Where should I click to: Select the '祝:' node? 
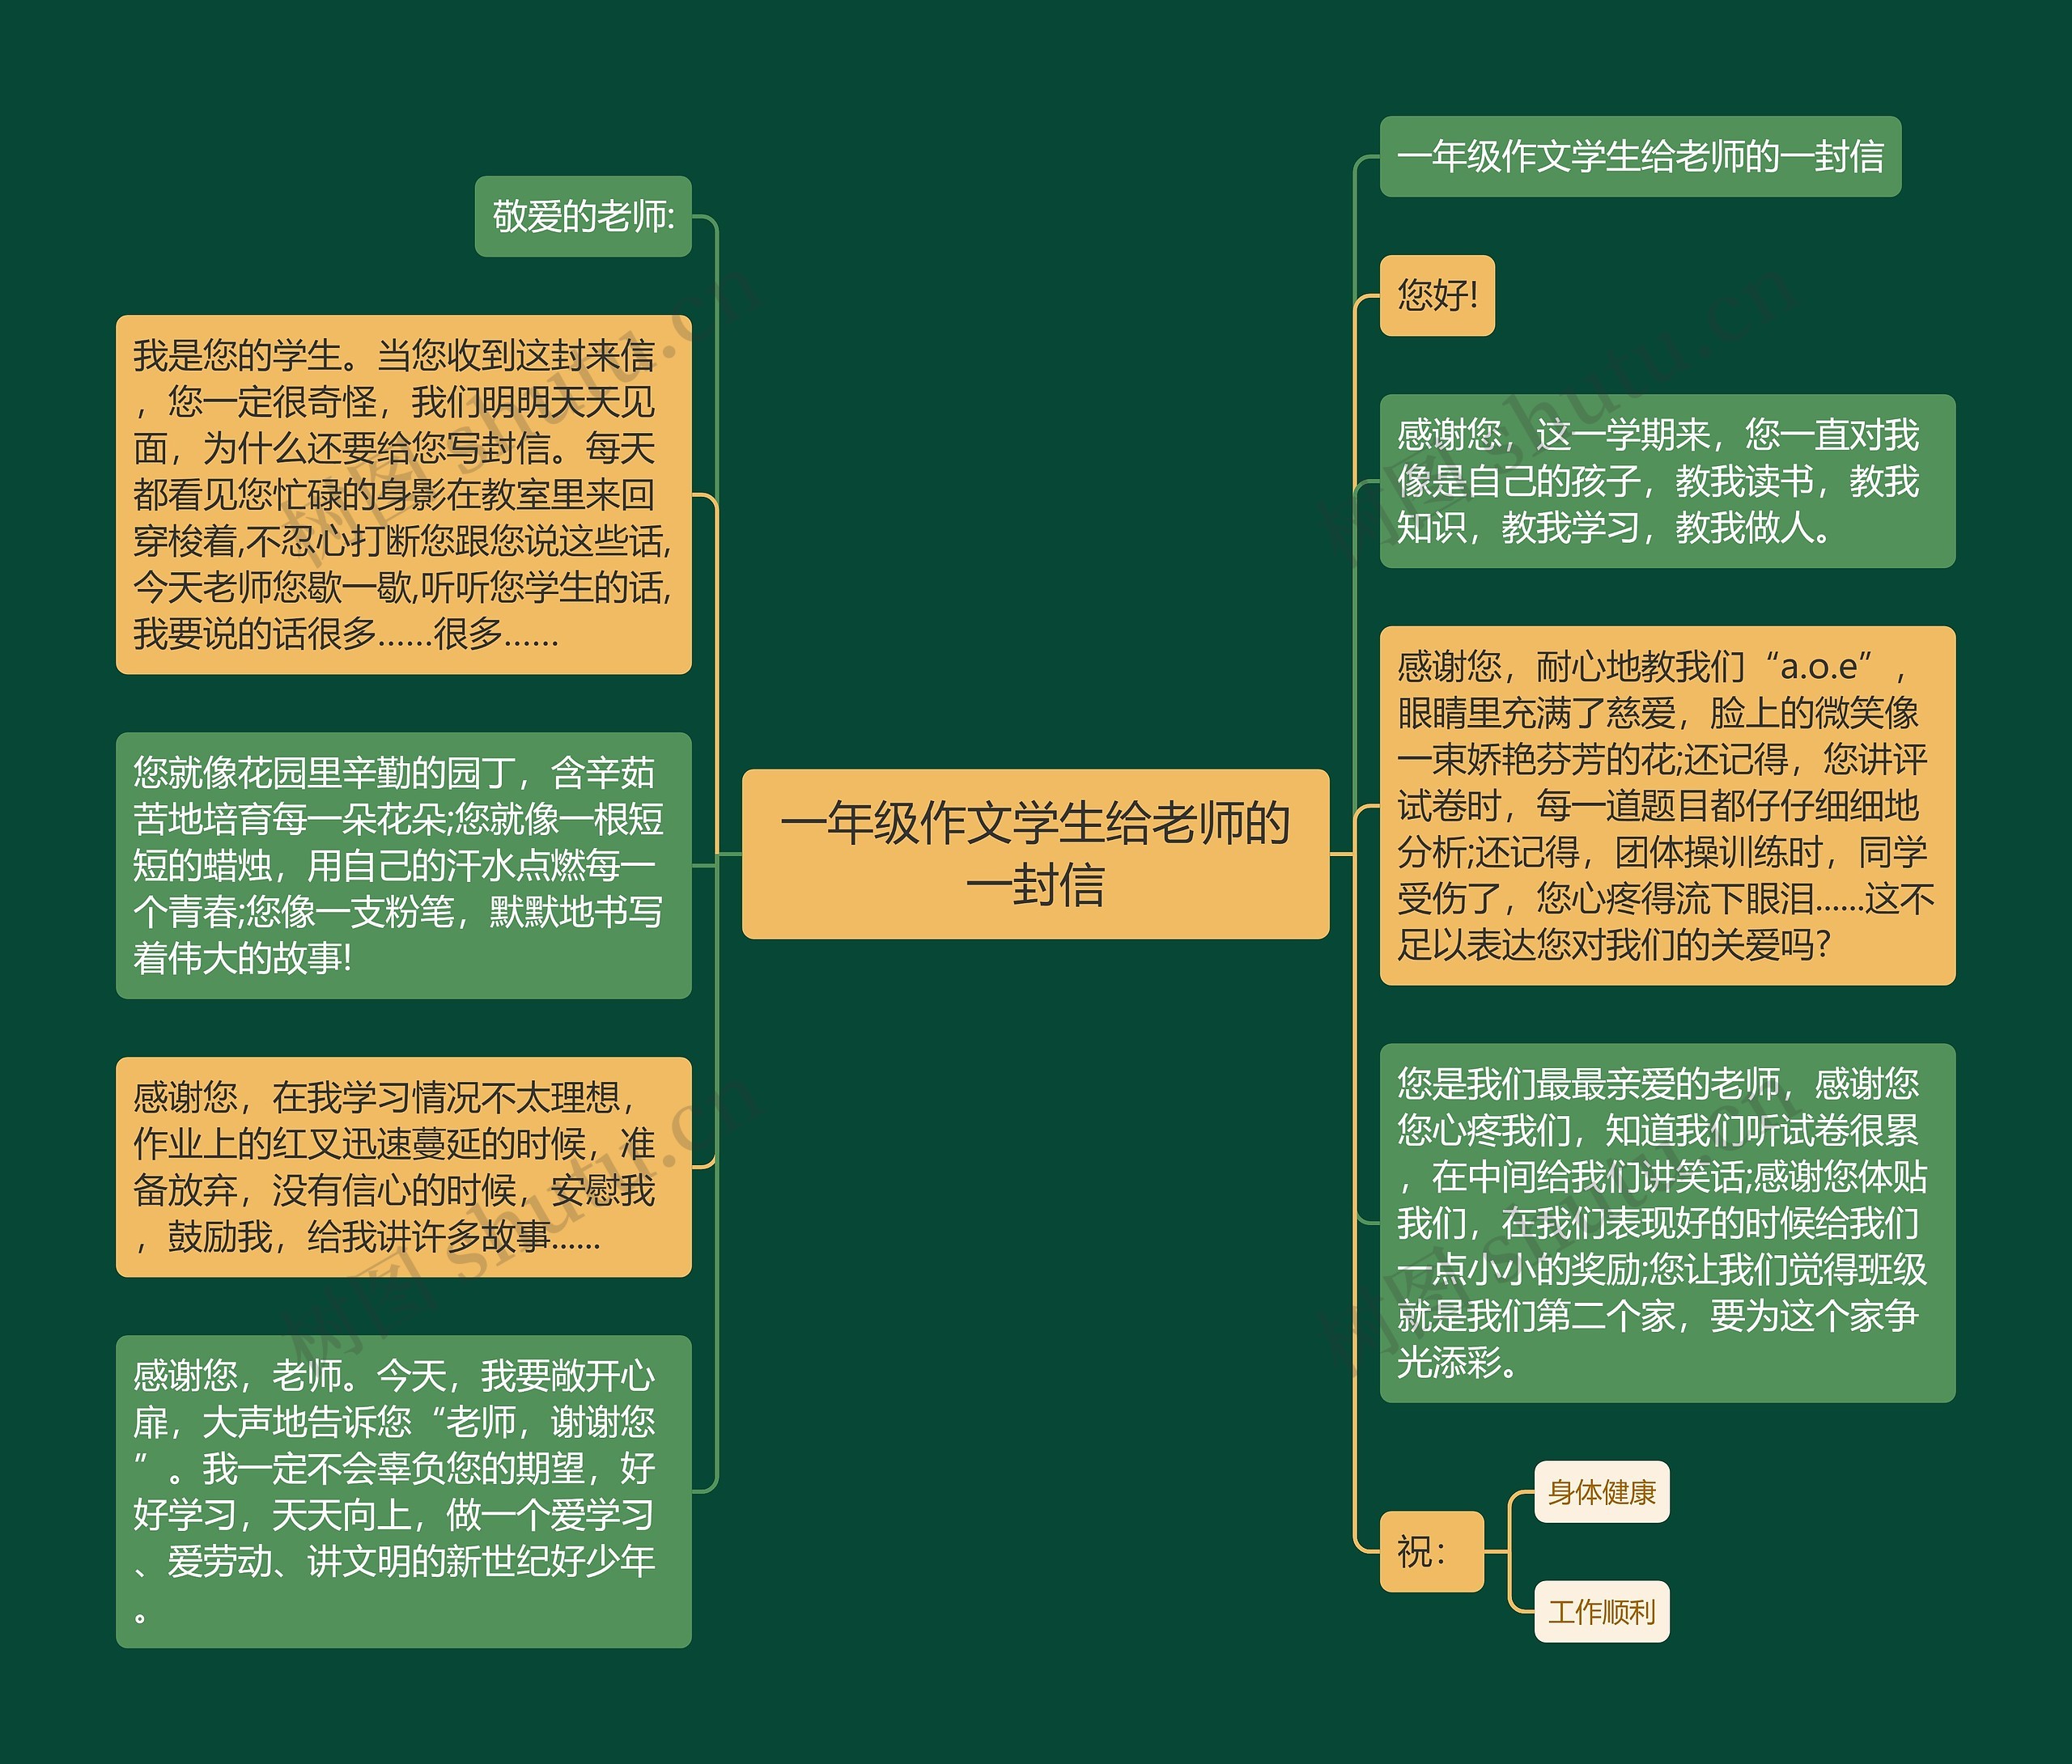tap(1431, 1551)
